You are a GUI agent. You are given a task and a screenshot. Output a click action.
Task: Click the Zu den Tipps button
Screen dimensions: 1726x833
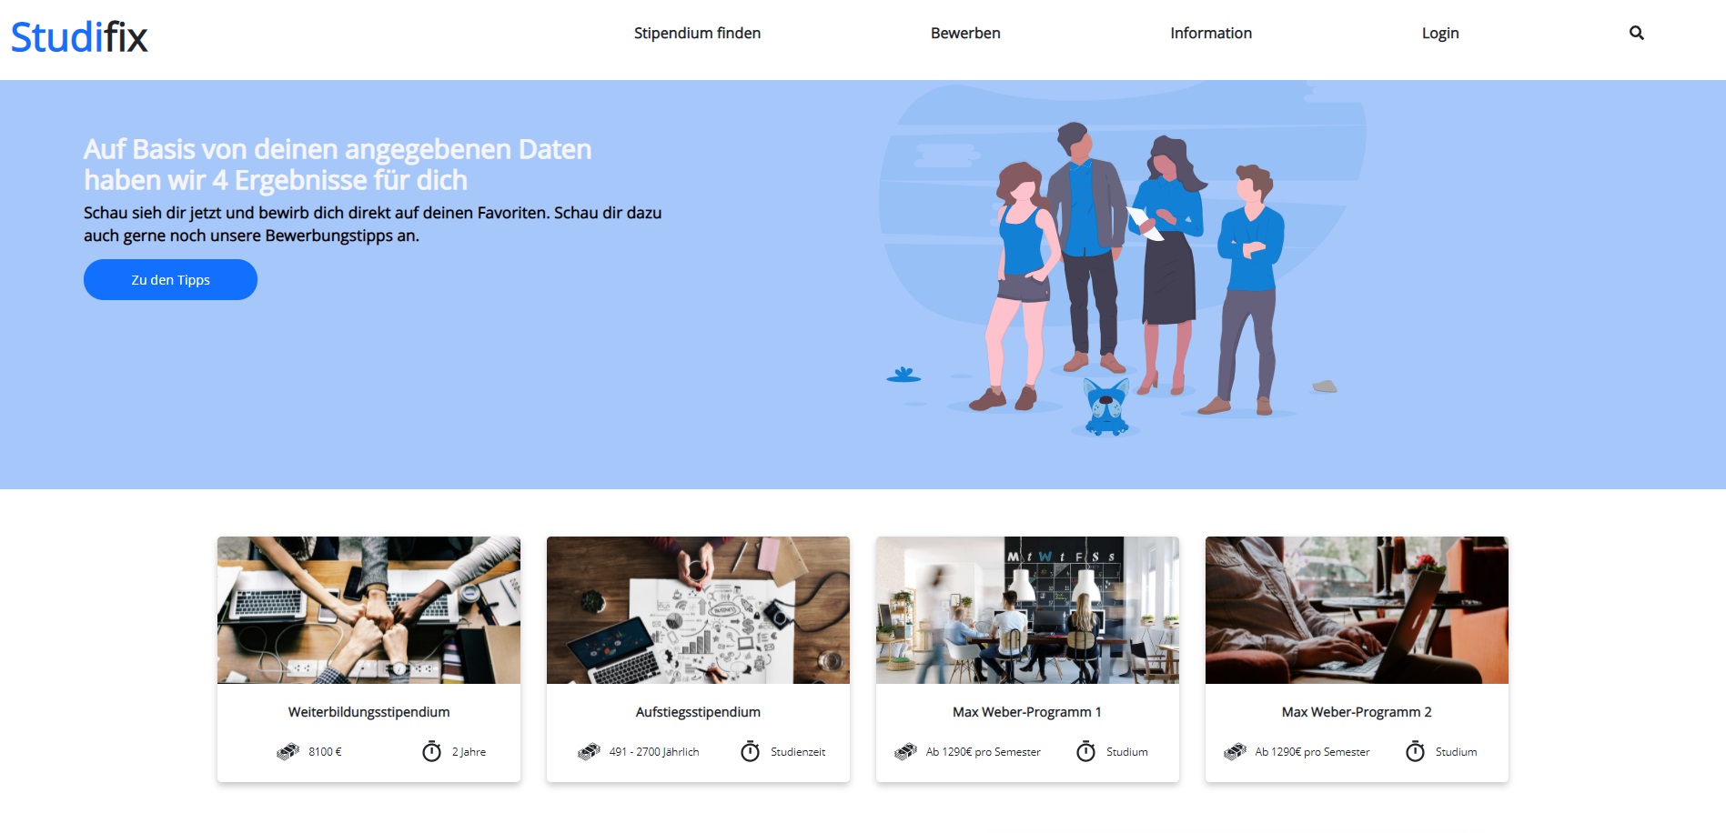point(170,279)
